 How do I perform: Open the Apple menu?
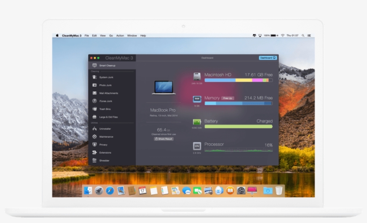(57, 35)
